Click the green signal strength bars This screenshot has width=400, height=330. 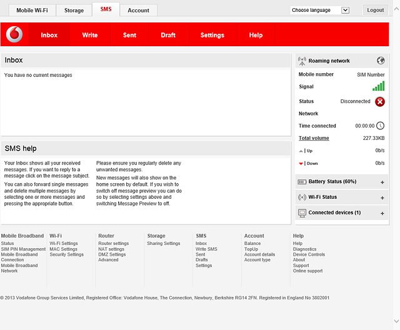pyautogui.click(x=378, y=86)
